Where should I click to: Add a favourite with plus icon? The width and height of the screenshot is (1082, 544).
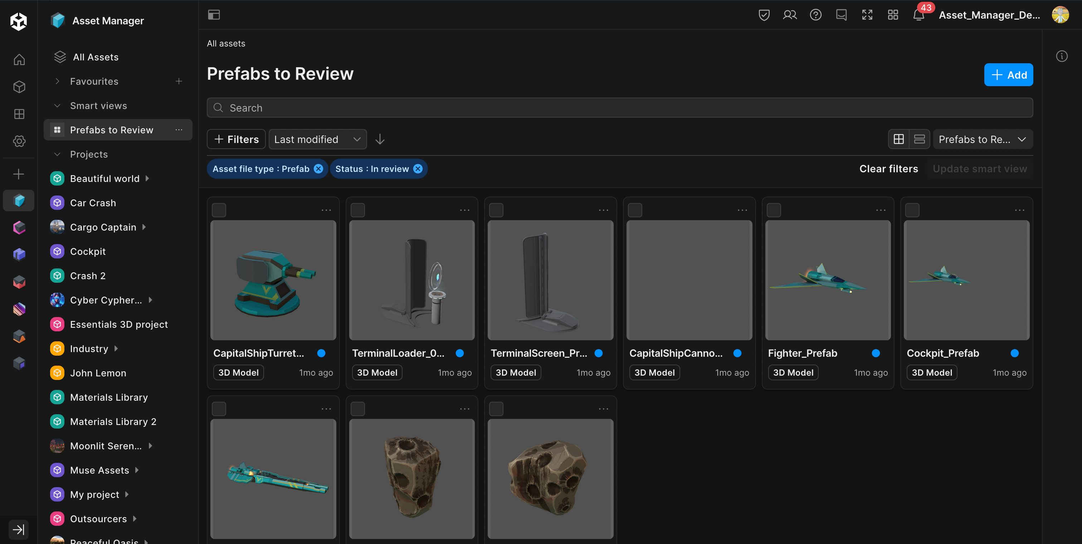179,81
